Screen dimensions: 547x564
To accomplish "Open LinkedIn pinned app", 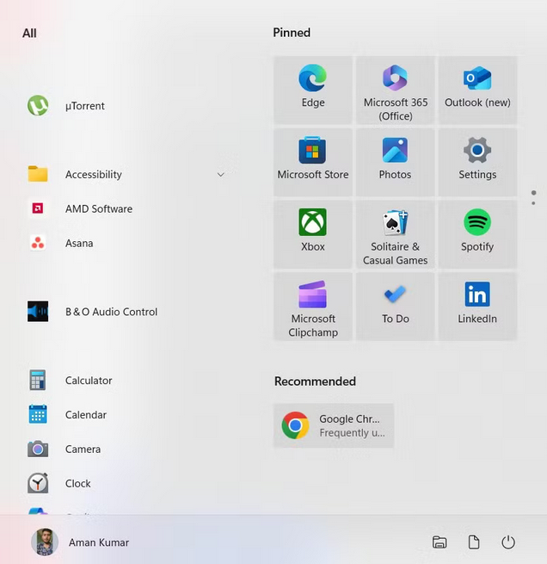I will [477, 307].
